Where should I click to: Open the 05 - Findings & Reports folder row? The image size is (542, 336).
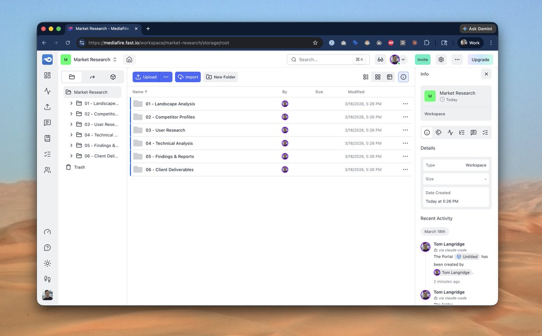(x=271, y=156)
